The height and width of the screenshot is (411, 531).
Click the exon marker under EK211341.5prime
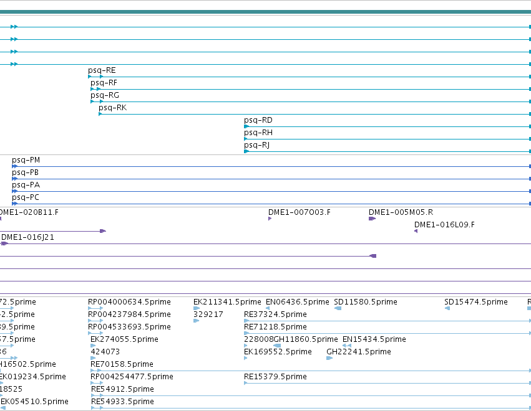[x=197, y=308]
